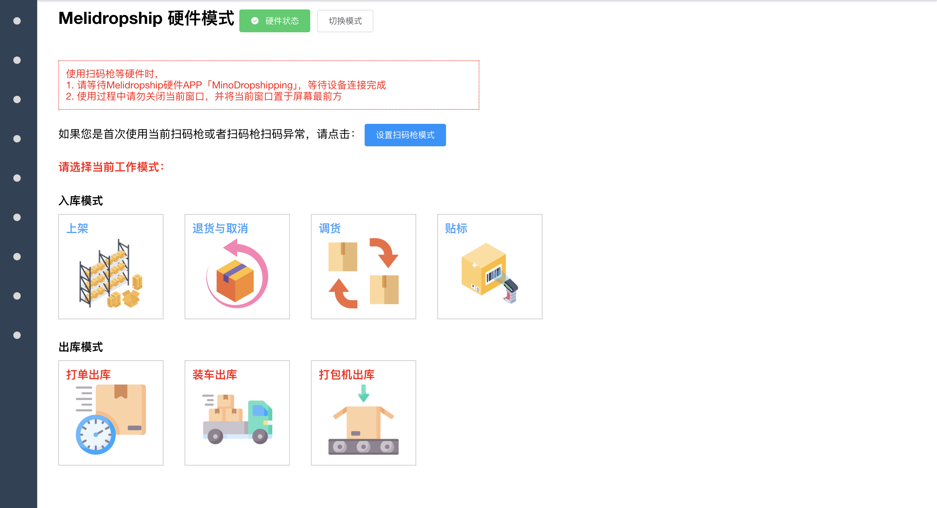The height and width of the screenshot is (508, 937).
Task: Click the delivery truck icon
Action: tap(238, 419)
